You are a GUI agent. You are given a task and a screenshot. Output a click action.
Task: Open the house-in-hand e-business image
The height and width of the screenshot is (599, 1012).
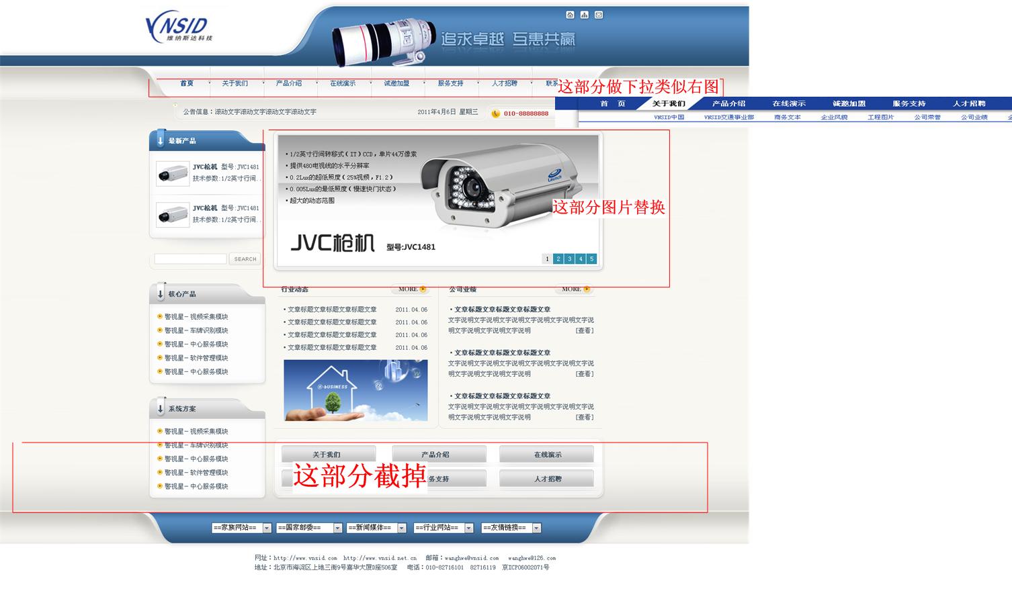355,390
